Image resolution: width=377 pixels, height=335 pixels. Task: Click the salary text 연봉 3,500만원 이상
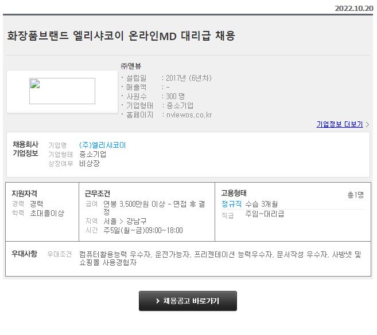[134, 204]
